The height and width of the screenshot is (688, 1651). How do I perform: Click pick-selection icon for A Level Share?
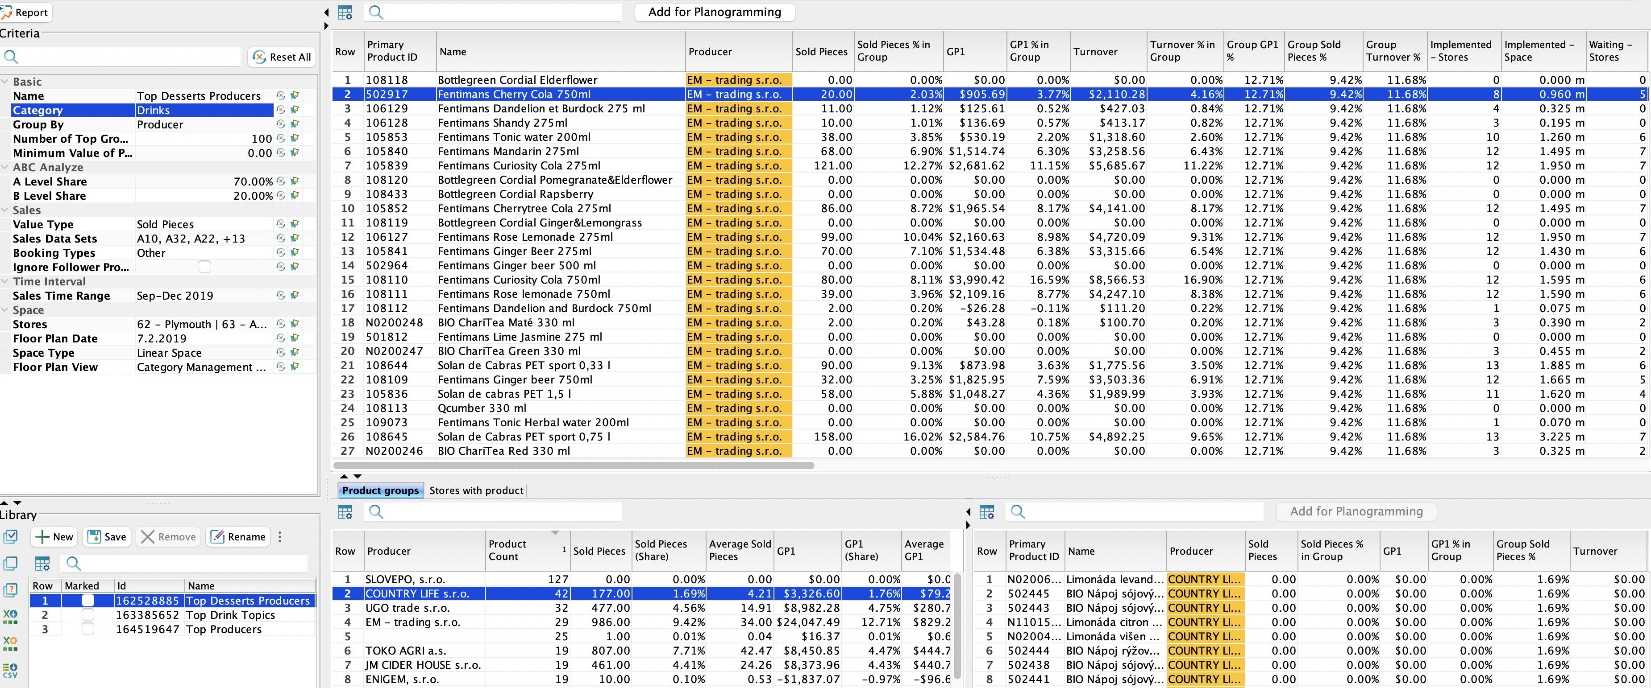[x=295, y=181]
